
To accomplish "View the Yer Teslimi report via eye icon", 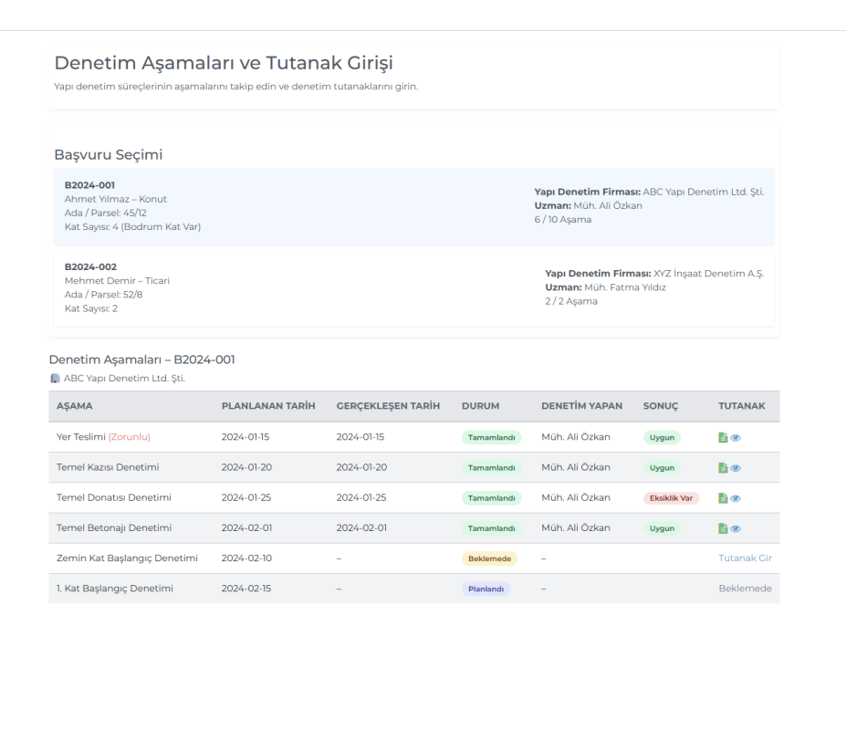I will [736, 437].
